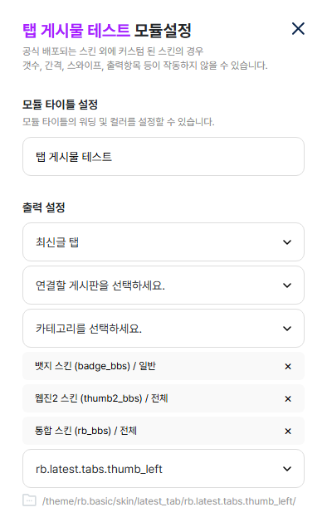This screenshot has width=327, height=522.
Task: Click the /theme/rb.basic/skin/latest_tab path text
Action: tap(168, 501)
